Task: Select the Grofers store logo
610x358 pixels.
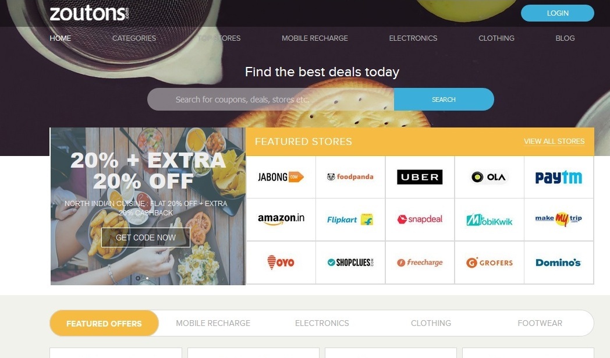Action: tap(490, 263)
